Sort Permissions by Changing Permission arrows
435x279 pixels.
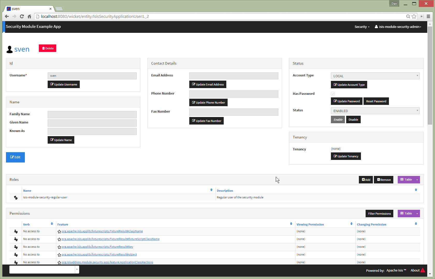[416, 224]
